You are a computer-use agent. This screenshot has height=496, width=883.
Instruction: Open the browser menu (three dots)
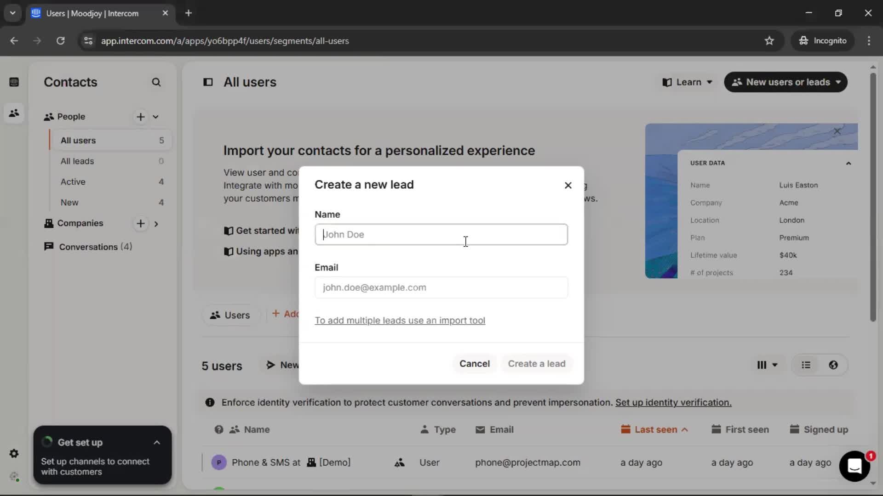[x=869, y=41]
